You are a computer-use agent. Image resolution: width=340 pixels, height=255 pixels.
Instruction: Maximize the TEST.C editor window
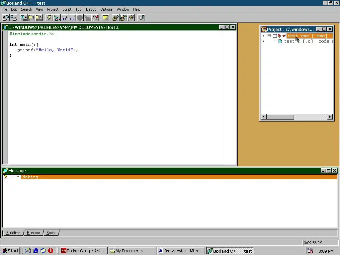(x=227, y=27)
